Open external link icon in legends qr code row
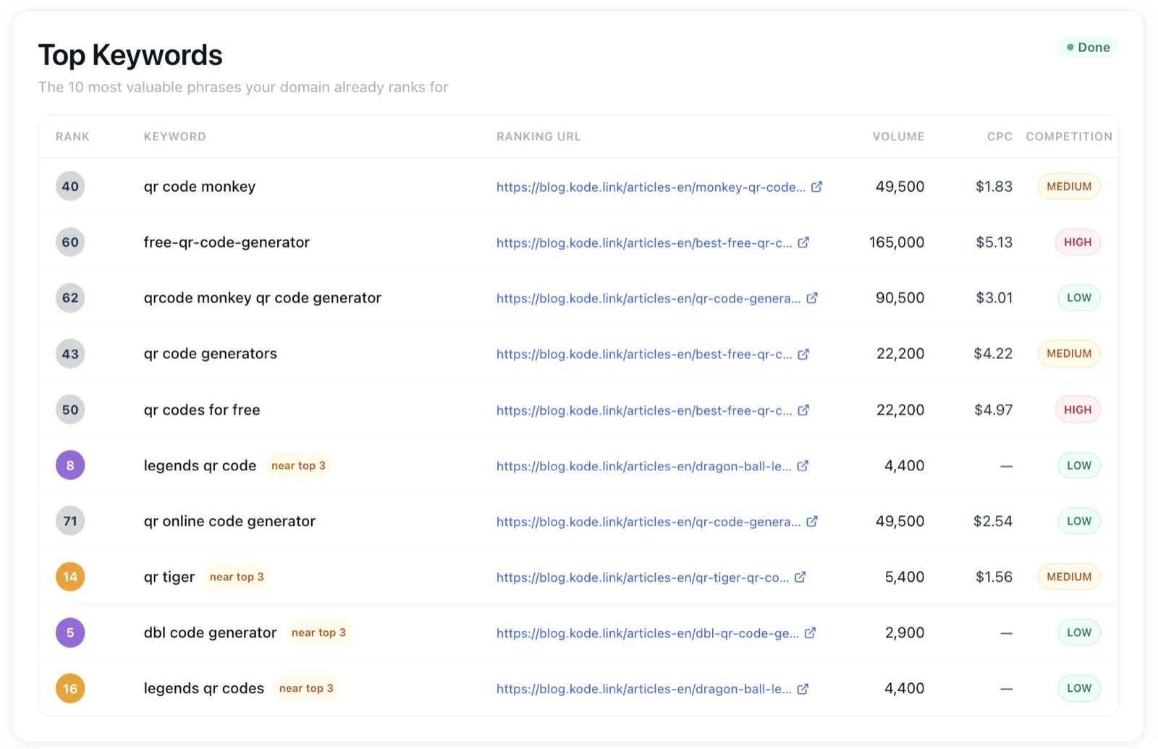 803,465
